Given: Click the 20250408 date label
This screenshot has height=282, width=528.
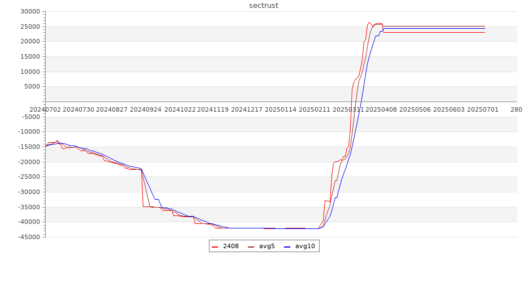Looking at the screenshot, I should [x=381, y=109].
